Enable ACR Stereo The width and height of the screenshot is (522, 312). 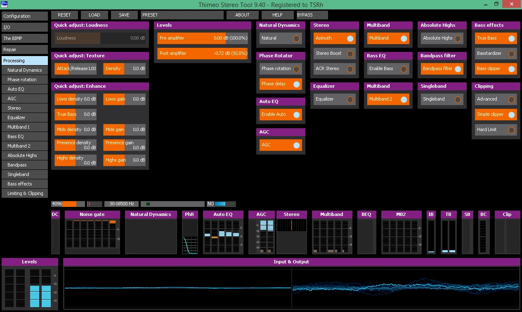(334, 68)
